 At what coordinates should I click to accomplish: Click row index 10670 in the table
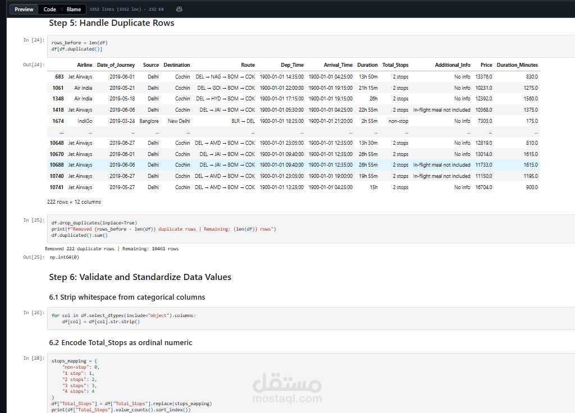pos(57,154)
